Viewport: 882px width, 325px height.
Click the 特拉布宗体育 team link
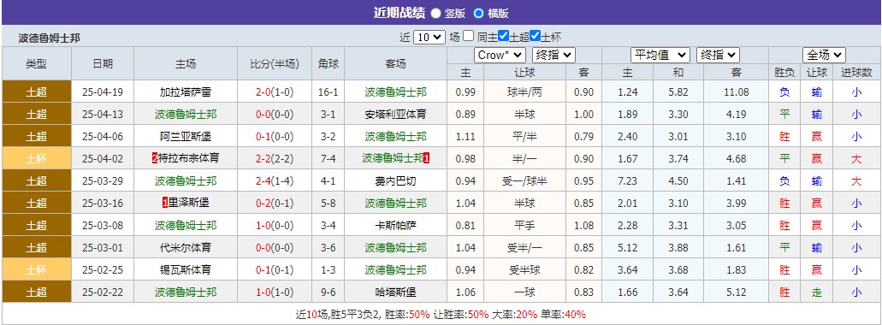coord(188,158)
